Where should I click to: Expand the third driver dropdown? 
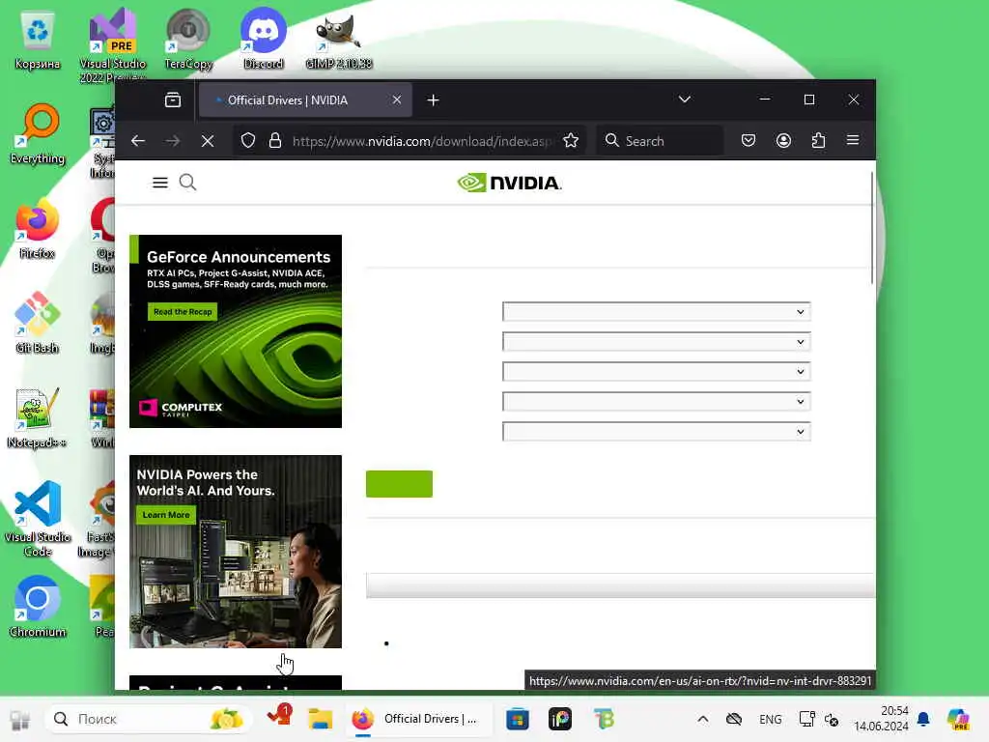pyautogui.click(x=656, y=372)
